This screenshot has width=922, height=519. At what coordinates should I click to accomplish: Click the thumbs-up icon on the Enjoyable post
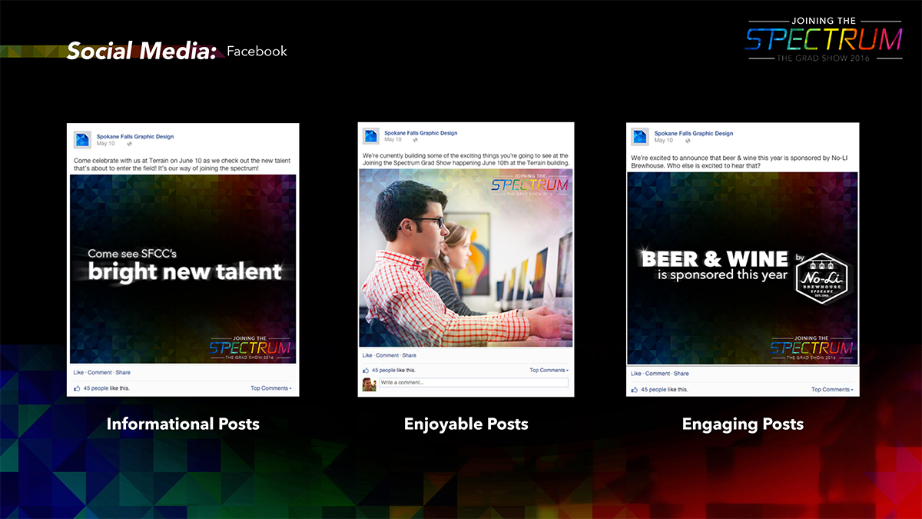point(366,370)
